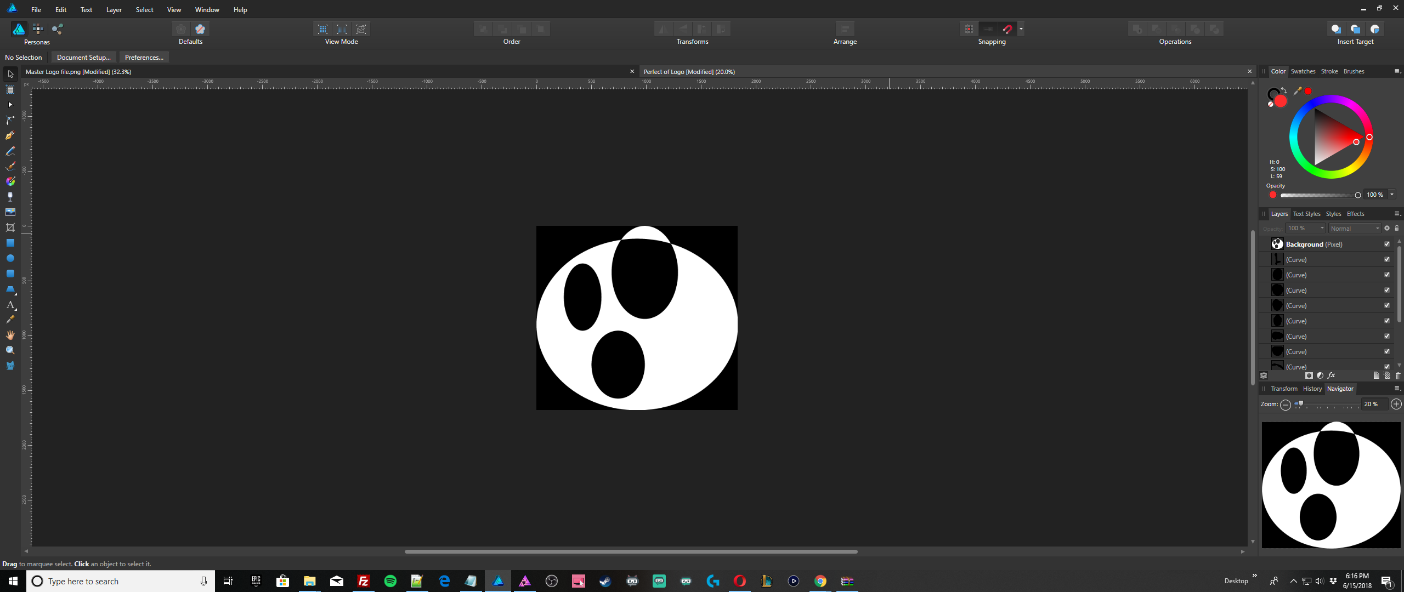Toggle Synchronize Defaults from selection icon
This screenshot has width=1404, height=592.
(x=181, y=29)
